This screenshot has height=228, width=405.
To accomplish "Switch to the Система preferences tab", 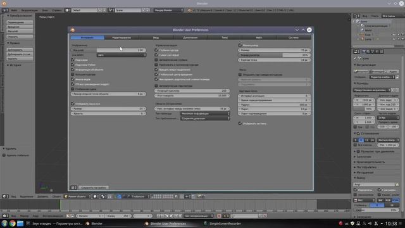I will pyautogui.click(x=294, y=37).
